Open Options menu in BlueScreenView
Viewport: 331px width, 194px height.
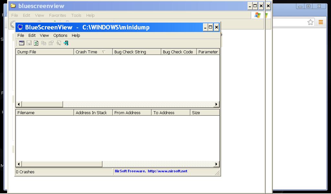tap(60, 36)
